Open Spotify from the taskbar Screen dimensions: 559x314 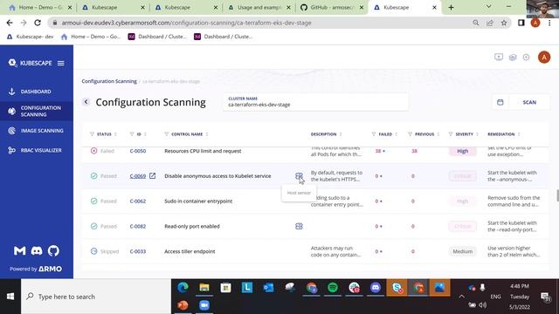333,288
